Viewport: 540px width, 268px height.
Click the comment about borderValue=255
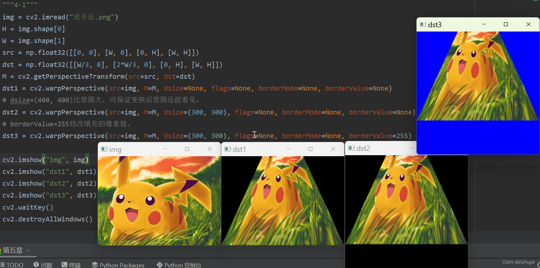click(67, 124)
